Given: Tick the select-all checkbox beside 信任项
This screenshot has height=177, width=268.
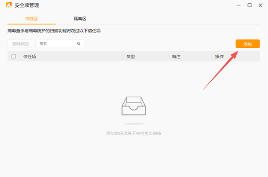Looking at the screenshot, I should 13,56.
